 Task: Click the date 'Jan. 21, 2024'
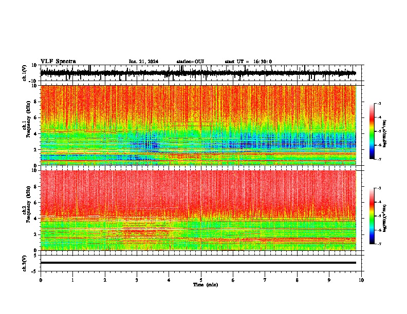tap(143, 62)
